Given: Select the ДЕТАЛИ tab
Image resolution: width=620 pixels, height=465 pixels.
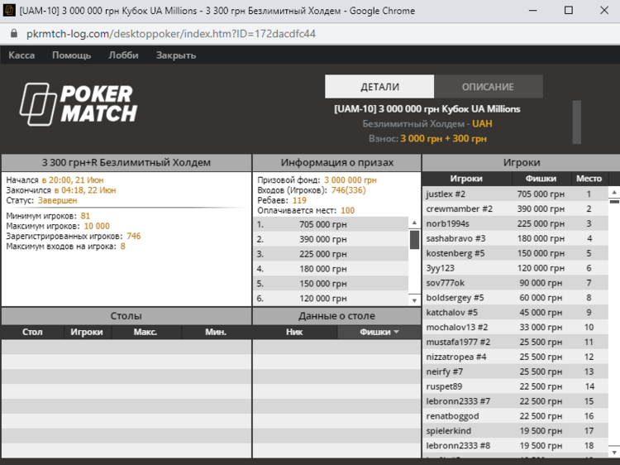Looking at the screenshot, I should tap(379, 87).
